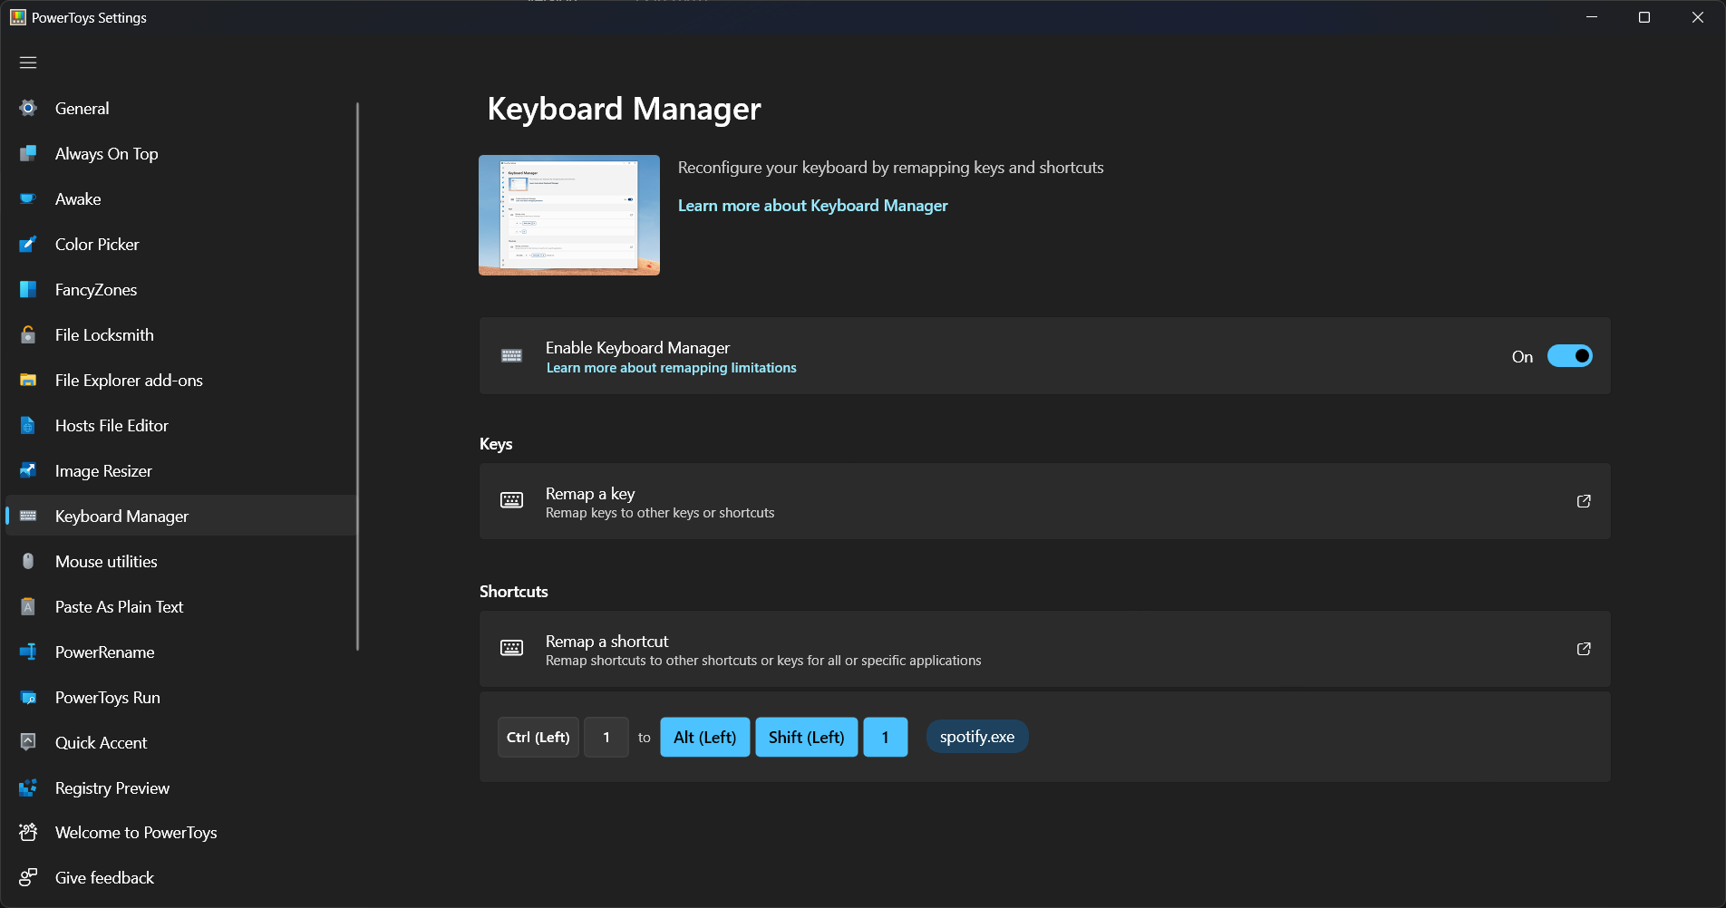Click the Alt (Left) key chip

click(x=704, y=737)
